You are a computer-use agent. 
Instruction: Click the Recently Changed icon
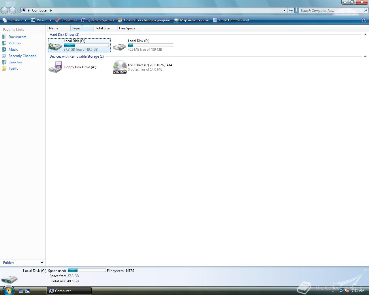pos(4,56)
